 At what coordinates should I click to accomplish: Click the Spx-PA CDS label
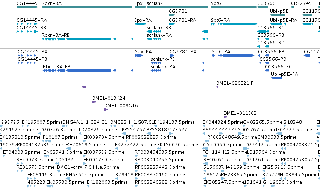point(144,52)
